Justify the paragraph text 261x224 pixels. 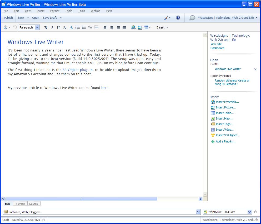124,27
